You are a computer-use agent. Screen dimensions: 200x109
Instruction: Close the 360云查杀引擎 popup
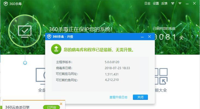(61, 104)
